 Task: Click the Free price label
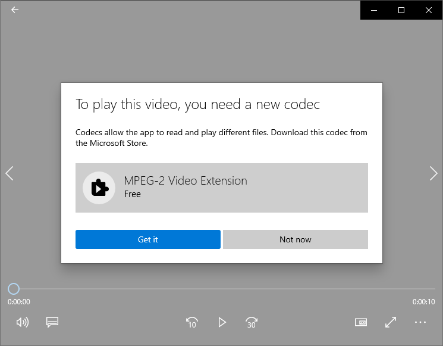point(132,194)
